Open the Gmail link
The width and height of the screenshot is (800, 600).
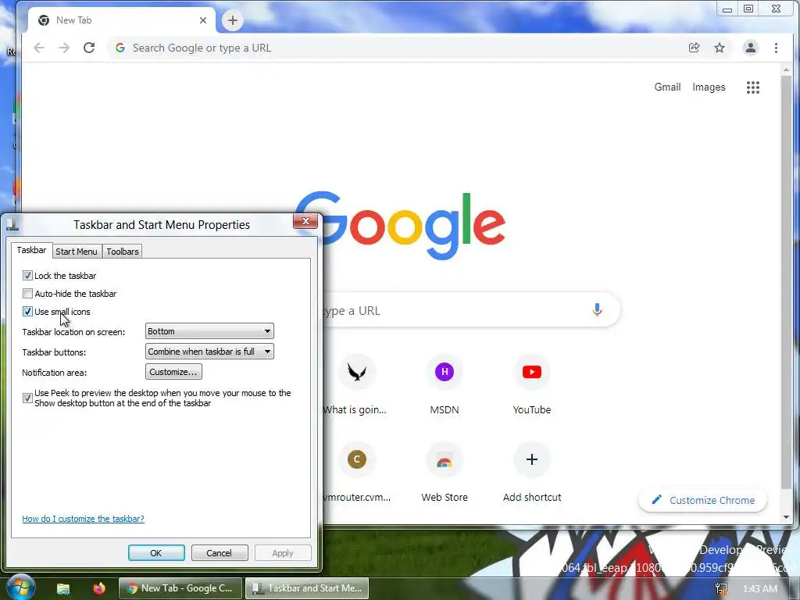click(667, 87)
